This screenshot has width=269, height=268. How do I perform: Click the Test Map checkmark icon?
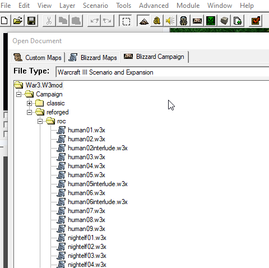click(256, 21)
